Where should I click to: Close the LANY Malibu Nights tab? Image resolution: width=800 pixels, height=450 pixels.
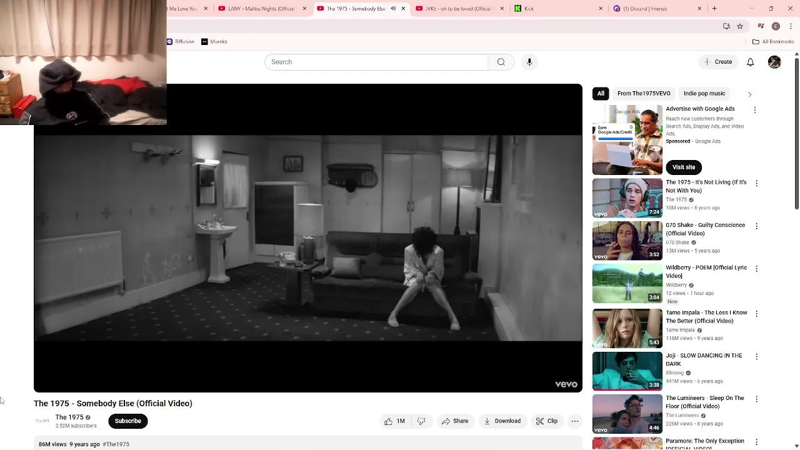pyautogui.click(x=304, y=9)
